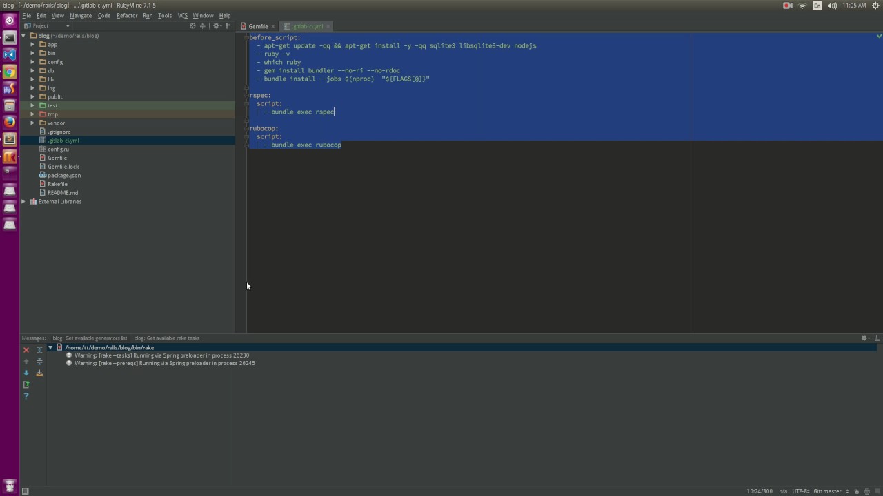Open the Wi-Fi network indicator

click(802, 6)
